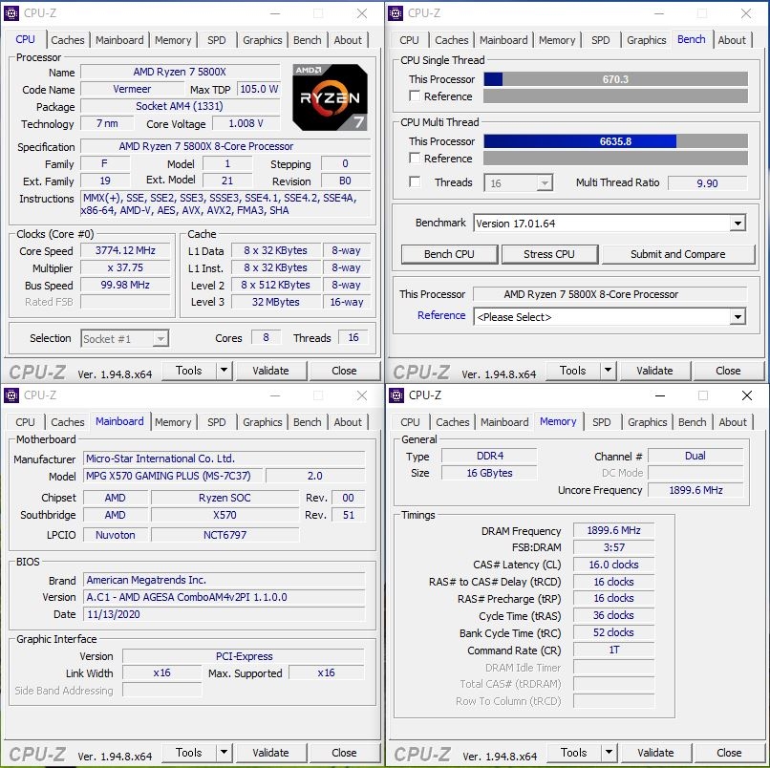Minimize the Memory tab CPU-Z window
The image size is (770, 768).
coord(660,395)
